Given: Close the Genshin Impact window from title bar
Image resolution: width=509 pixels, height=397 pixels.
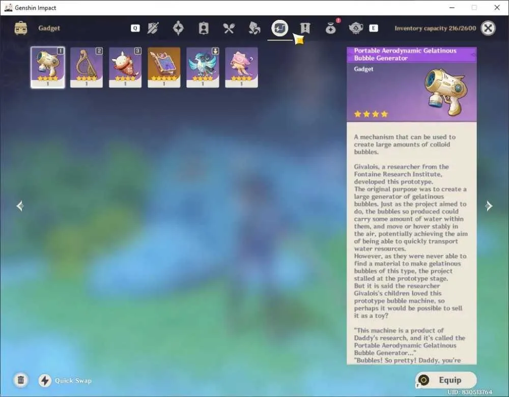Looking at the screenshot, I should (497, 8).
